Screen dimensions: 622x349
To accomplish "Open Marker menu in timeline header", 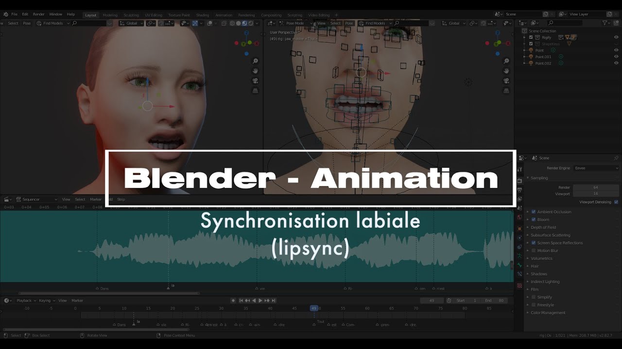I will pos(77,301).
